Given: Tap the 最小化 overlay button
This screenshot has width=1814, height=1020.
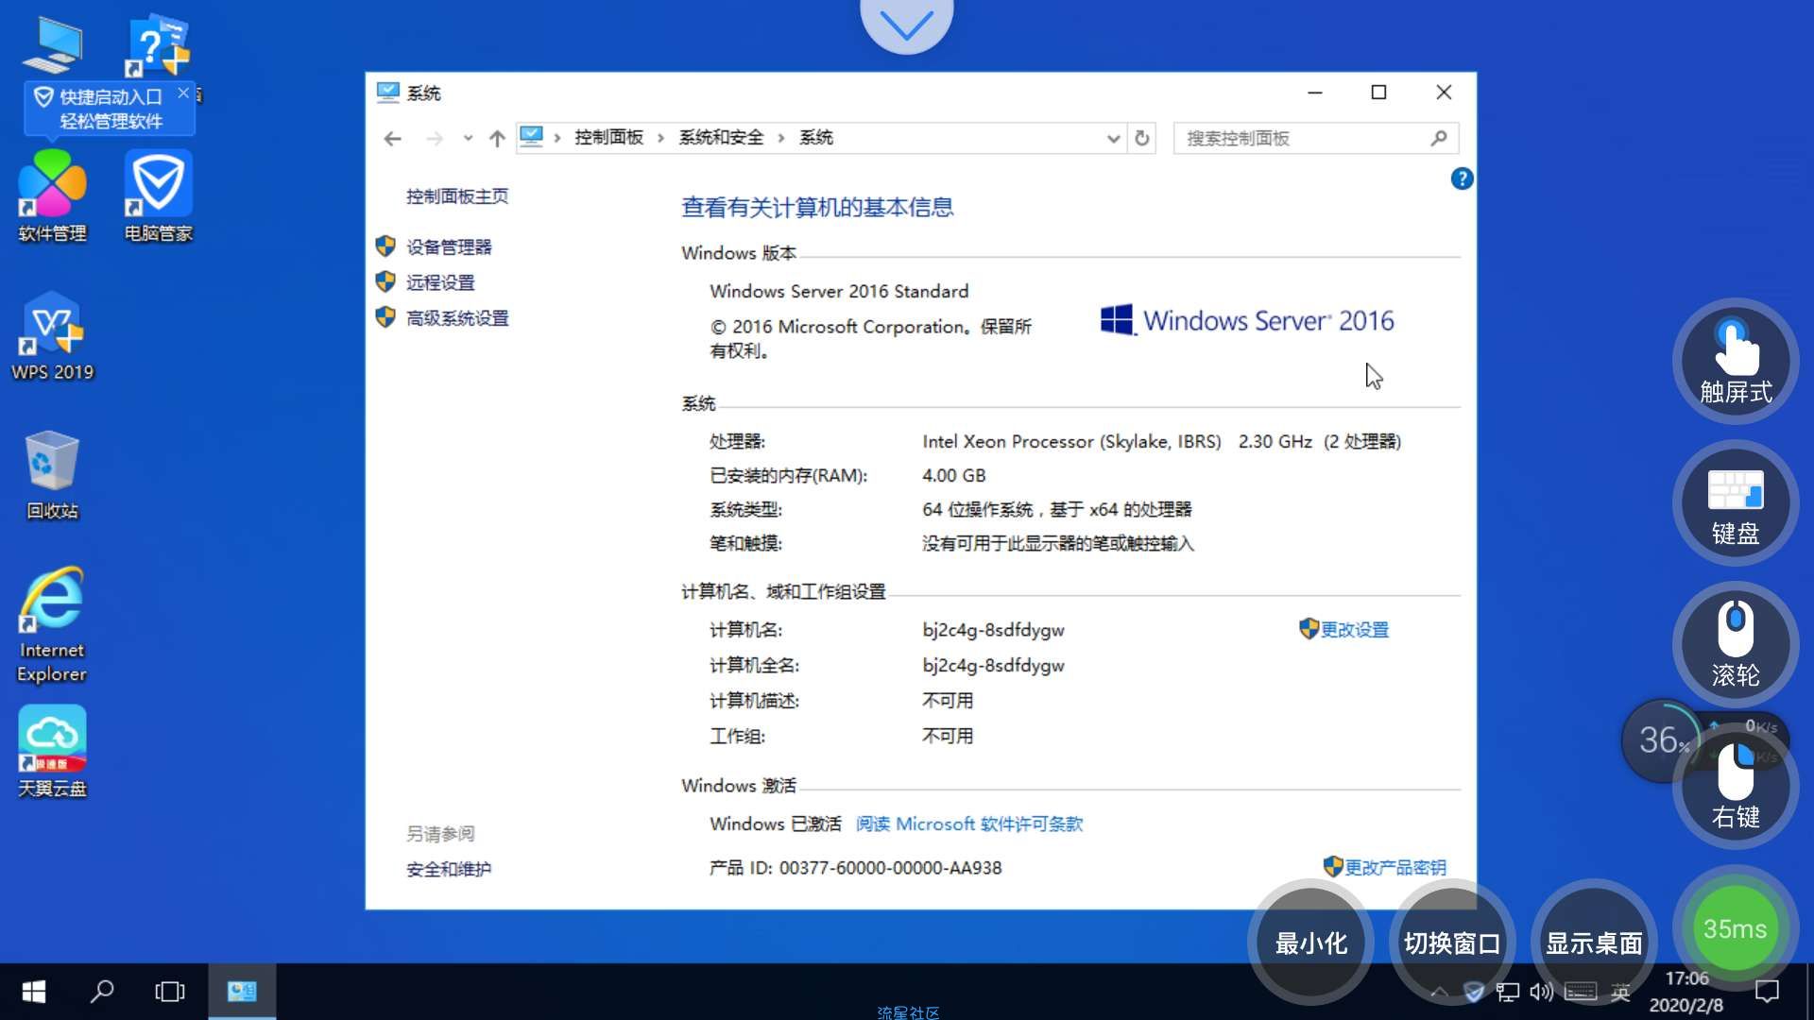Looking at the screenshot, I should (1311, 942).
